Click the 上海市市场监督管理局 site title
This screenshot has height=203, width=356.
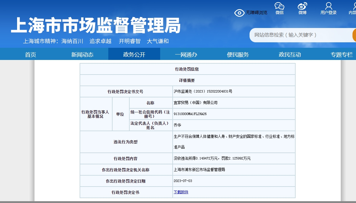click(x=96, y=25)
